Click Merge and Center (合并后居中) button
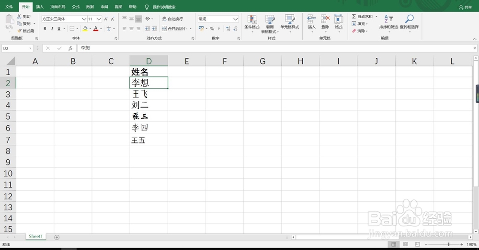The width and height of the screenshot is (479, 250). coord(174,29)
